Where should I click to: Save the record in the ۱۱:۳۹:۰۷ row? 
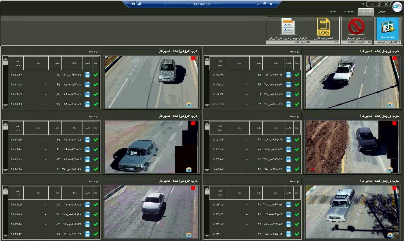[x=87, y=94]
